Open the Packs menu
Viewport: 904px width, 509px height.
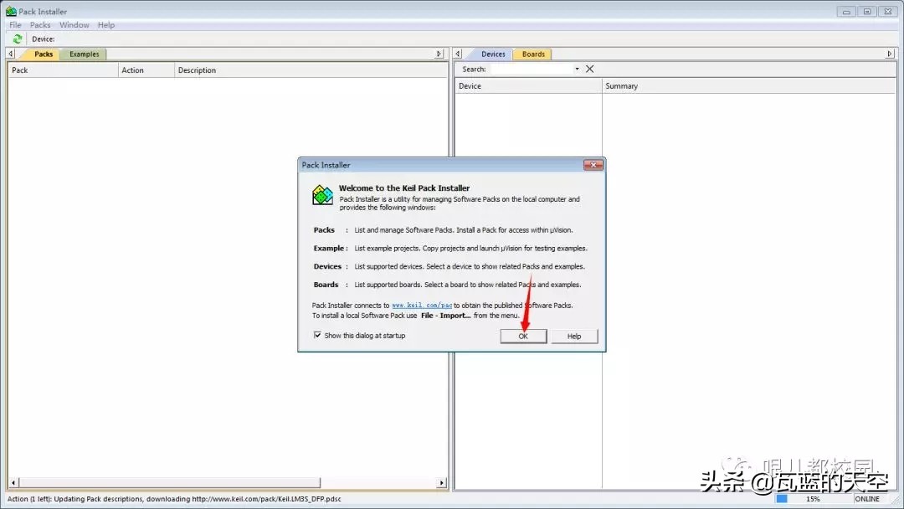[40, 25]
